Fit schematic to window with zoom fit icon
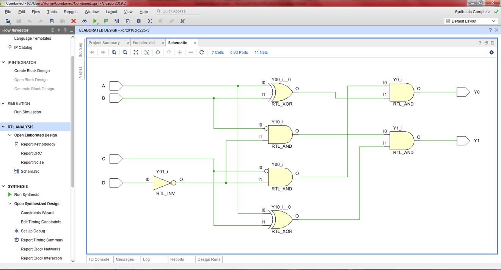The height and width of the screenshot is (270, 501). coord(136,52)
